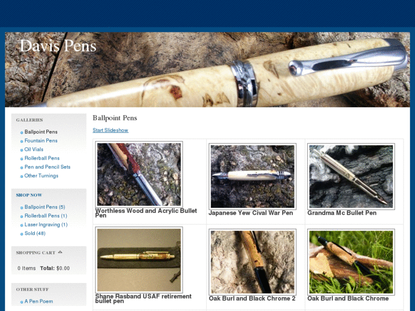
Task: Open the Ballpoint Pens gallery link
Action: tap(41, 132)
